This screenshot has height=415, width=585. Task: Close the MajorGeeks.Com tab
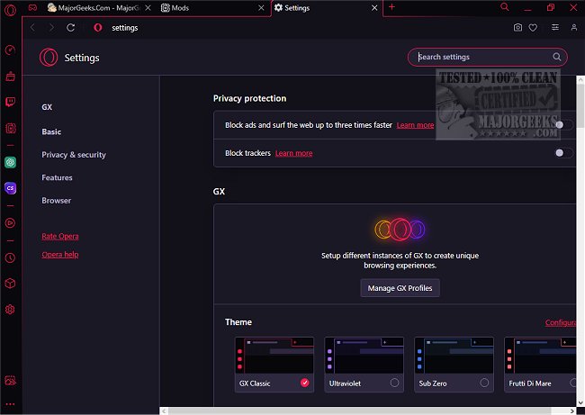click(x=148, y=8)
